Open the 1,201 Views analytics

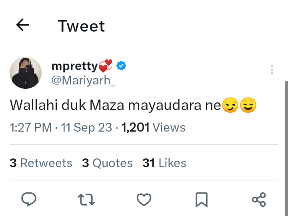(153, 128)
